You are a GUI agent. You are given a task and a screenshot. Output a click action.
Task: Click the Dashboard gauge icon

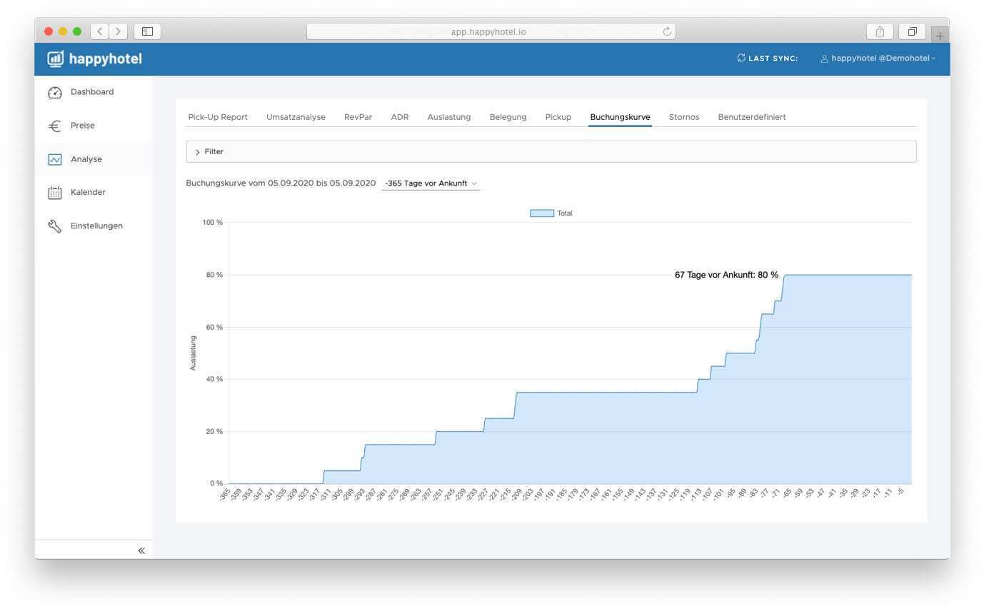click(55, 93)
